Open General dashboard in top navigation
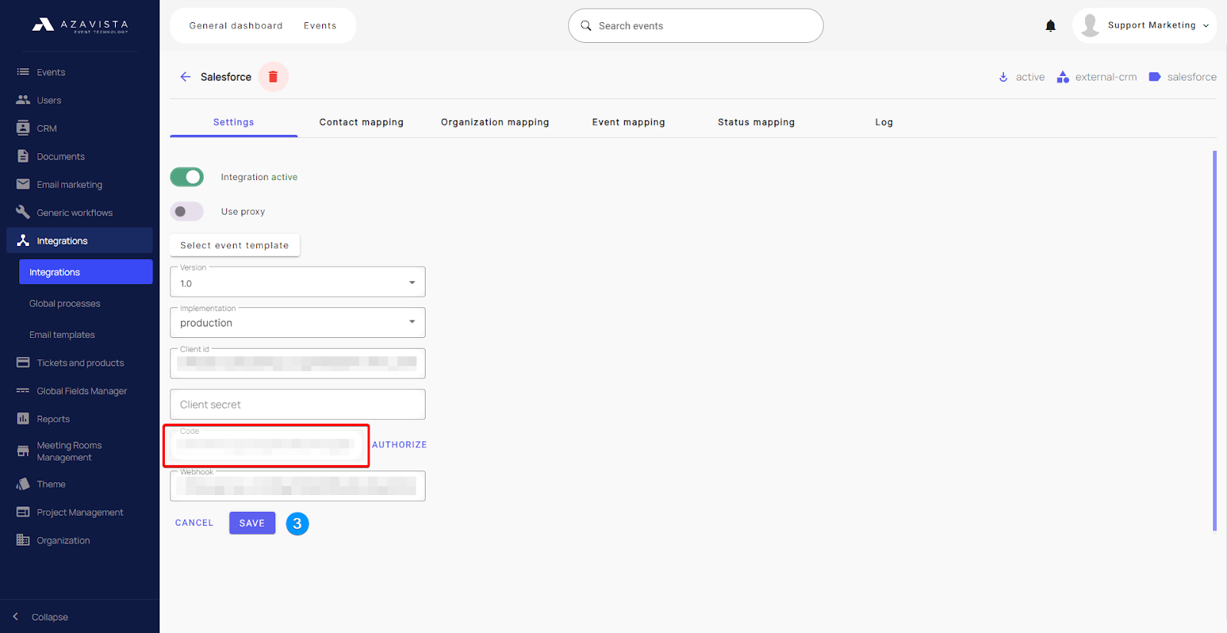 click(x=236, y=25)
